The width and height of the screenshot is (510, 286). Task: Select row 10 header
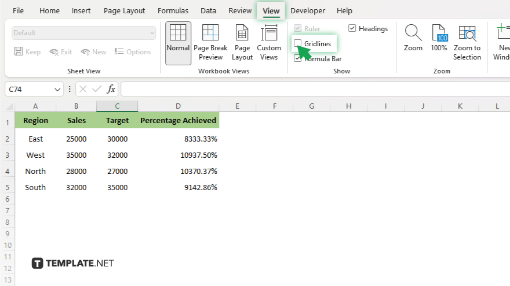[x=7, y=245]
